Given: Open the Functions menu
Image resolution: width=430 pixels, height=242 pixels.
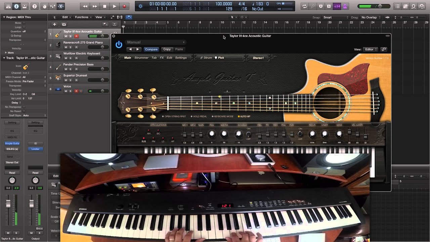Looking at the screenshot, I should [83, 17].
